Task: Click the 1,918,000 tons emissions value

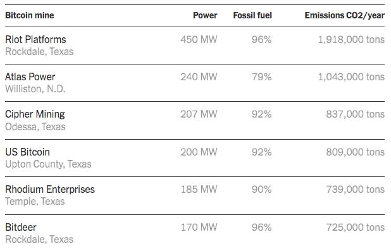Action: 351,40
